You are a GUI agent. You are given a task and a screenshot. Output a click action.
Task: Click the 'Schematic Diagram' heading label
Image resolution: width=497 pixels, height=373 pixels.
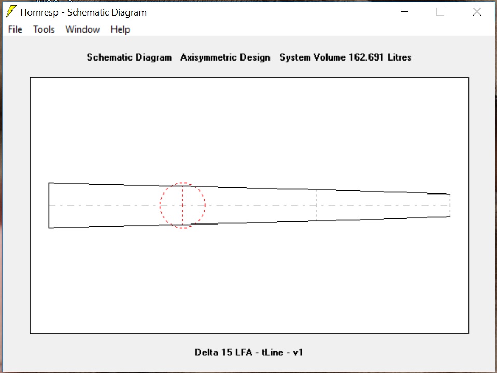(129, 57)
